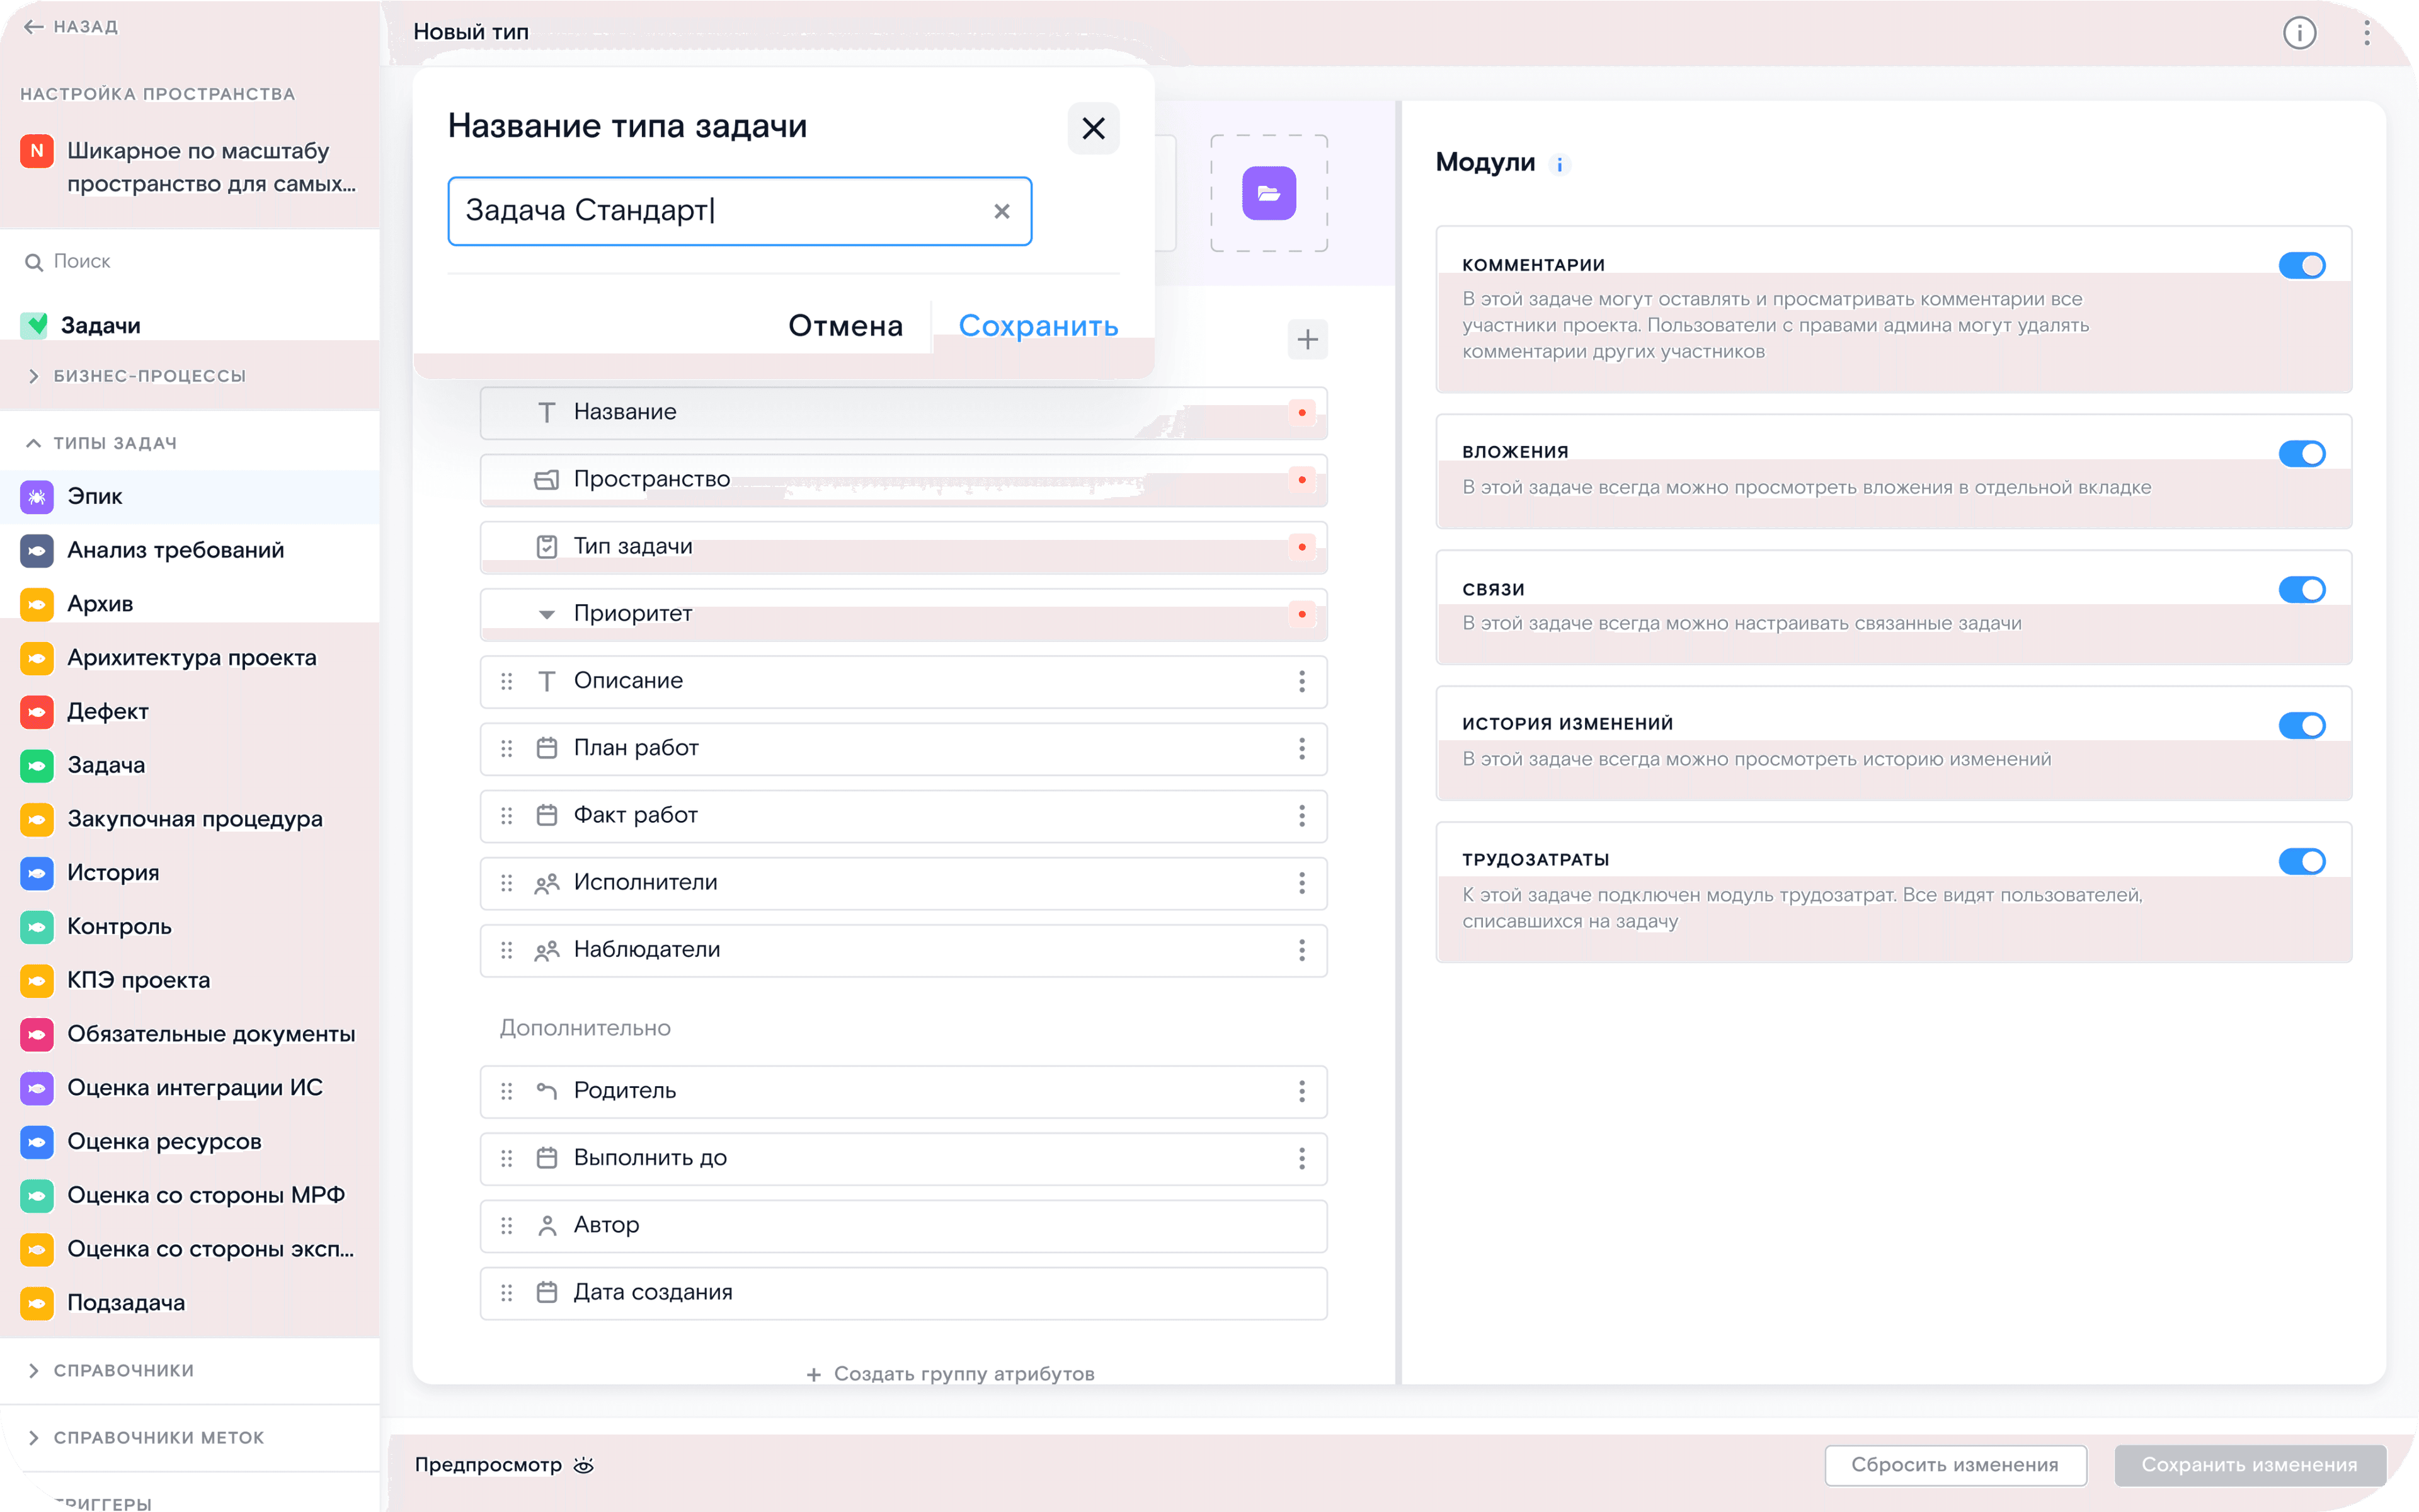Click the Задачи green check icon
Image resolution: width=2419 pixels, height=1512 pixels.
(35, 325)
